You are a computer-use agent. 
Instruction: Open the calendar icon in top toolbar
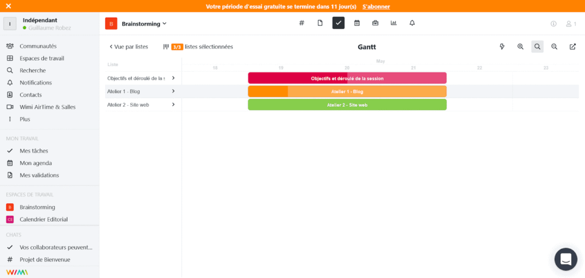[356, 23]
